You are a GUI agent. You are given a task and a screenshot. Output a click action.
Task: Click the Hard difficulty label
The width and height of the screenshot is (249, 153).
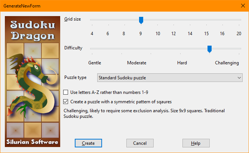(x=182, y=63)
